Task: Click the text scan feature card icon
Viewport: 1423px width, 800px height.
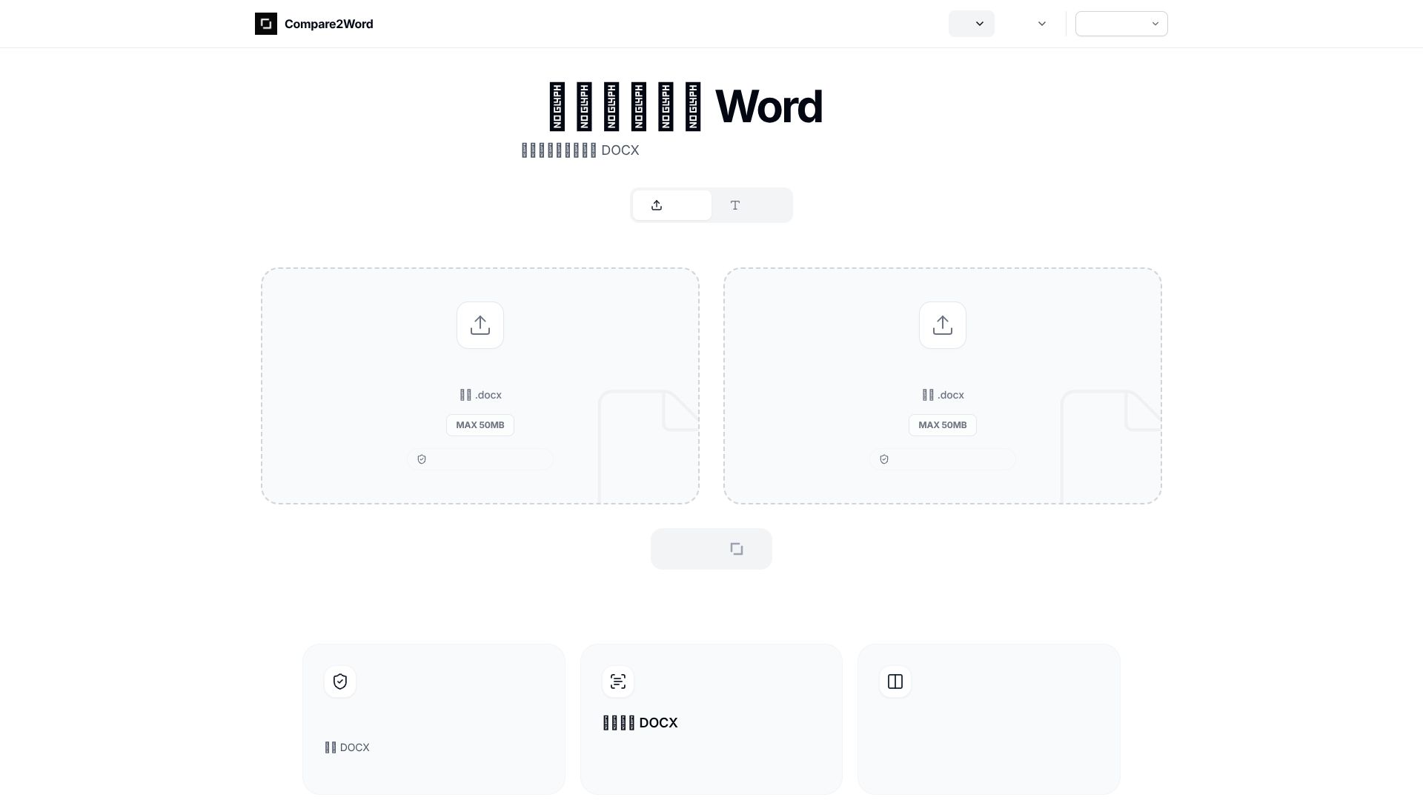Action: pos(618,681)
